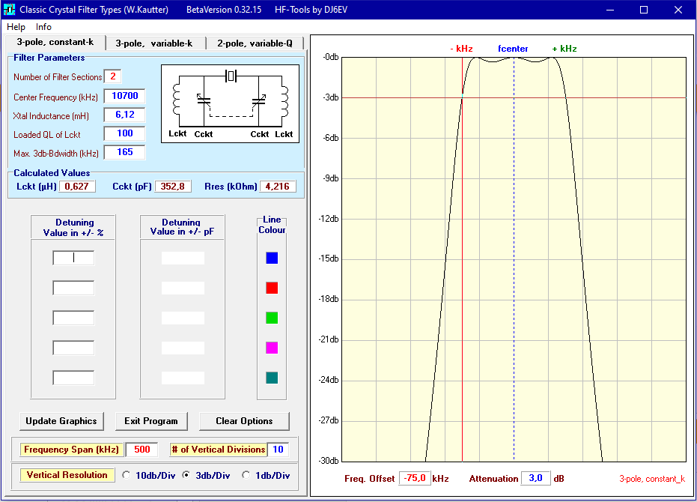Click the third detuning percent input field
Screen dimensions: 697x502
point(73,318)
